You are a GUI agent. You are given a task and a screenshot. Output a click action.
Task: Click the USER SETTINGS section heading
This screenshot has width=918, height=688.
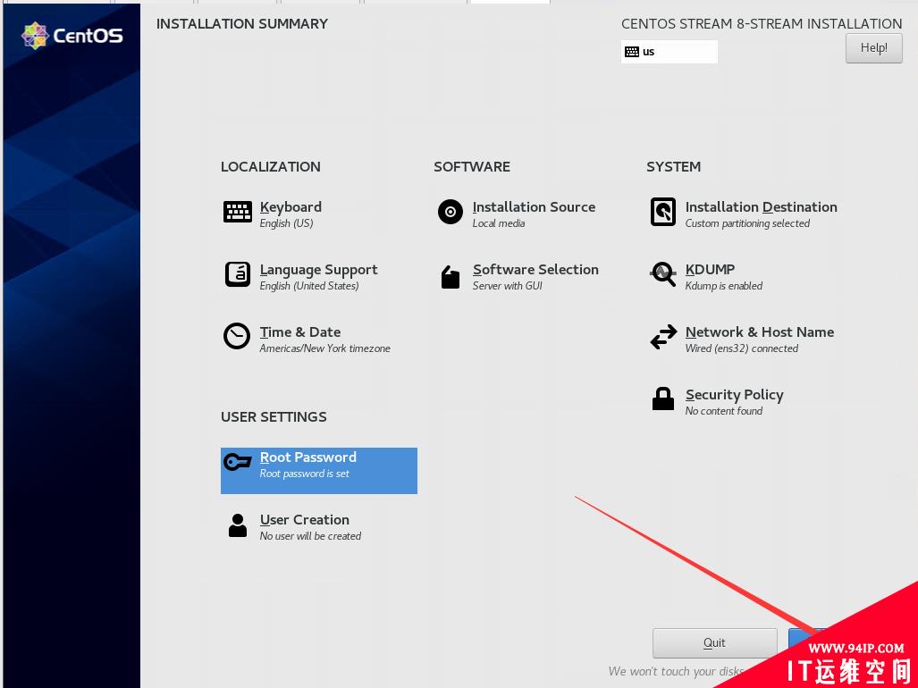(274, 417)
